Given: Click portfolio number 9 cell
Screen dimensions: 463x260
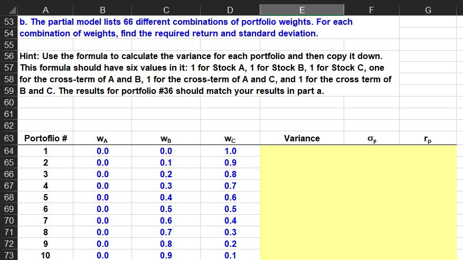Looking at the screenshot, I should coord(45,244).
